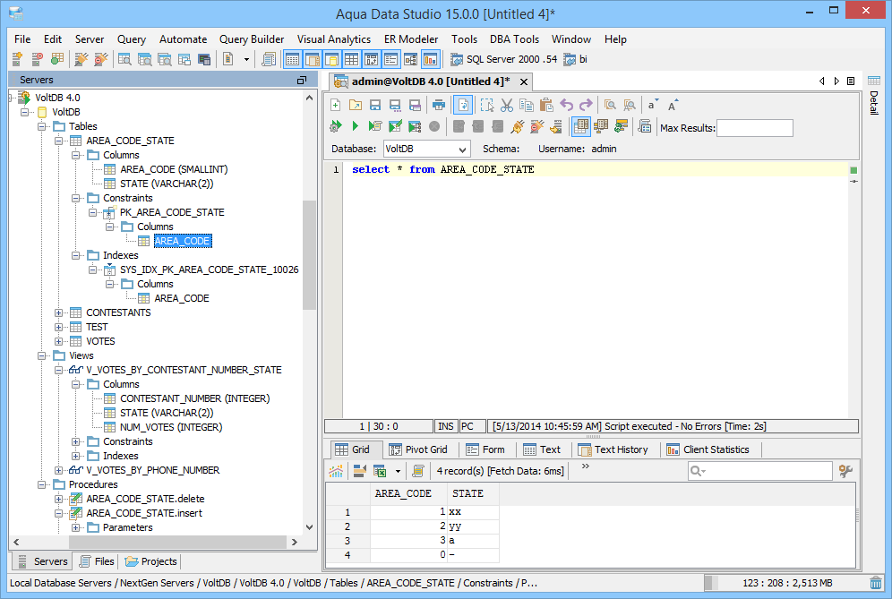Export results to Excel with the spreadsheet icon

[x=380, y=471]
